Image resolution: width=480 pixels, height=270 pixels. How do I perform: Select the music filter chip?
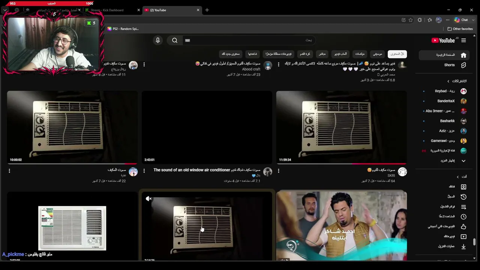(378, 54)
